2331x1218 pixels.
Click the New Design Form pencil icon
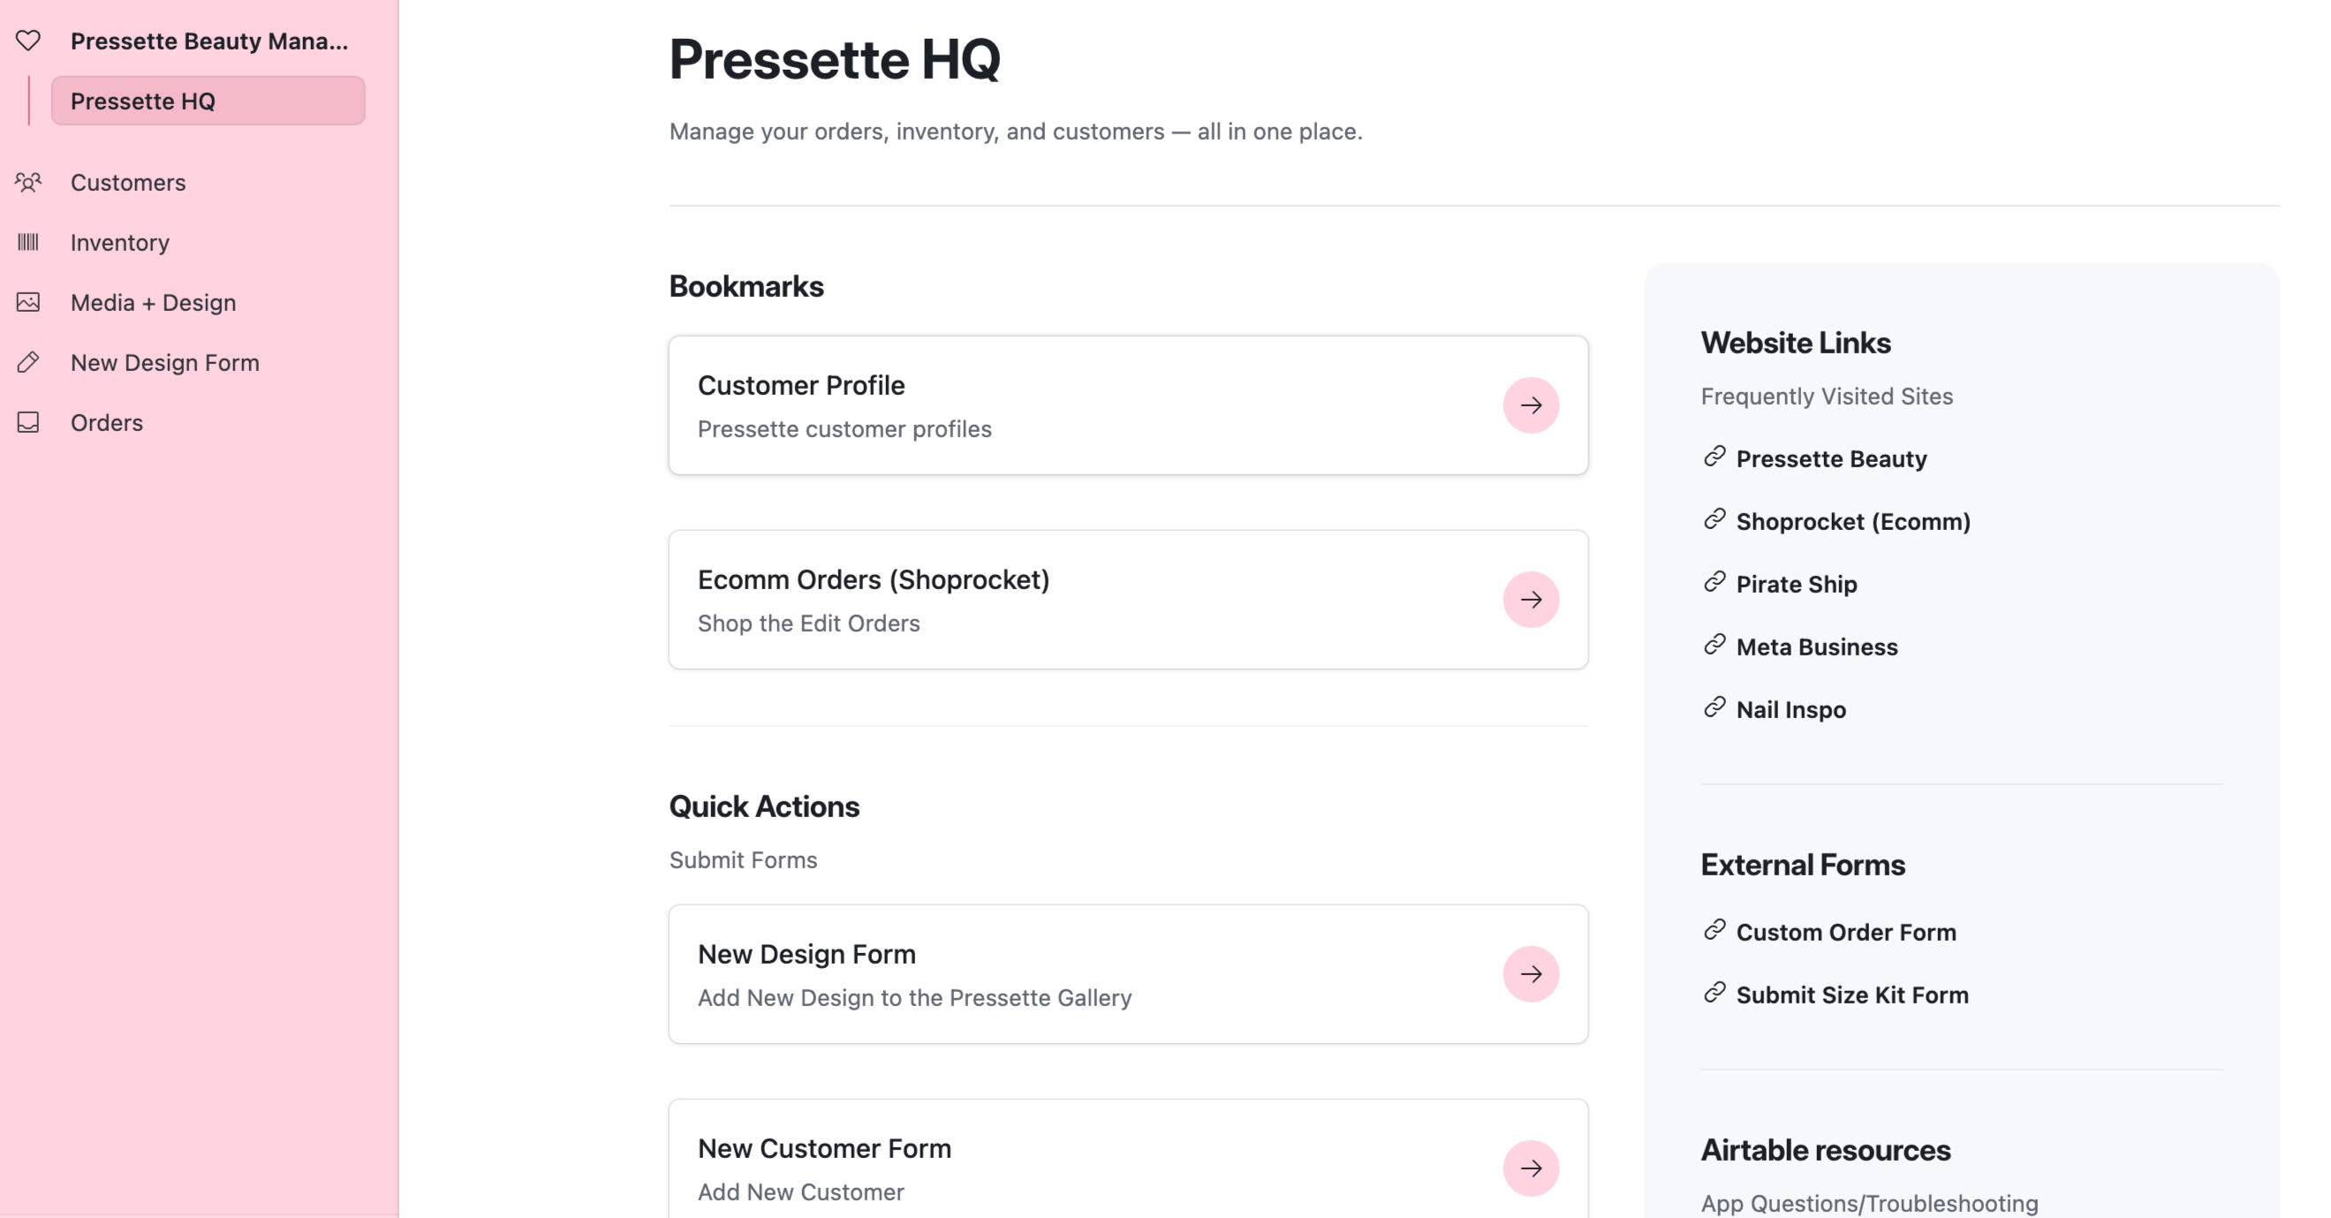[x=28, y=363]
